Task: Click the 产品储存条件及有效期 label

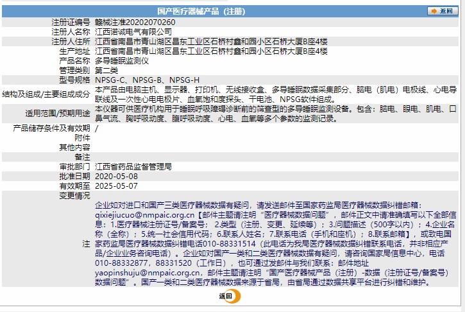Action: pos(51,128)
